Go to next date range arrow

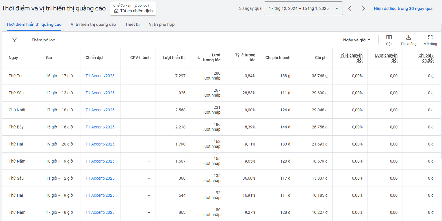click(364, 8)
